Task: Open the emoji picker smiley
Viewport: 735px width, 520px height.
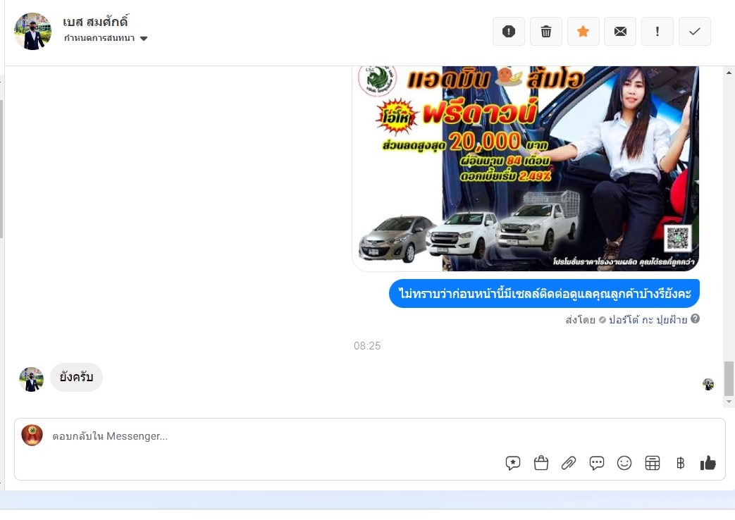Action: click(624, 463)
